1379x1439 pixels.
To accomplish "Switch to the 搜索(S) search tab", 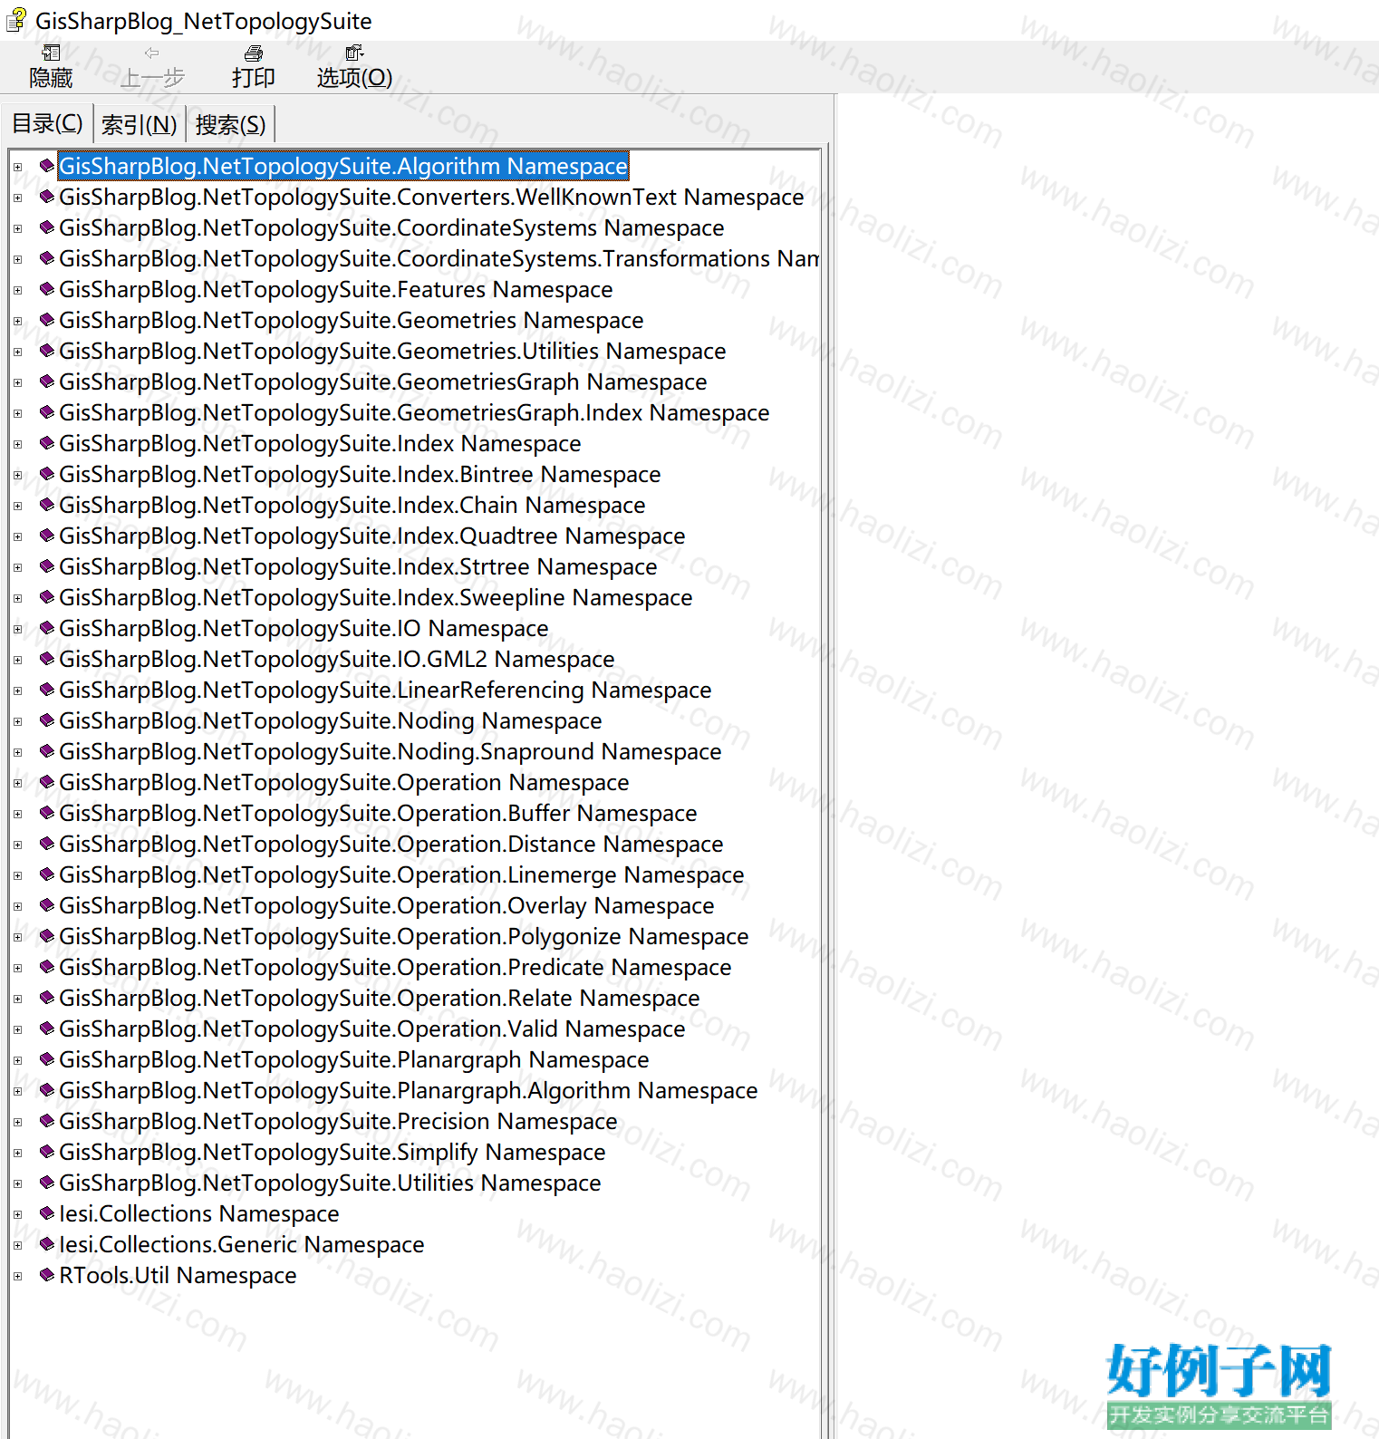I will [230, 124].
